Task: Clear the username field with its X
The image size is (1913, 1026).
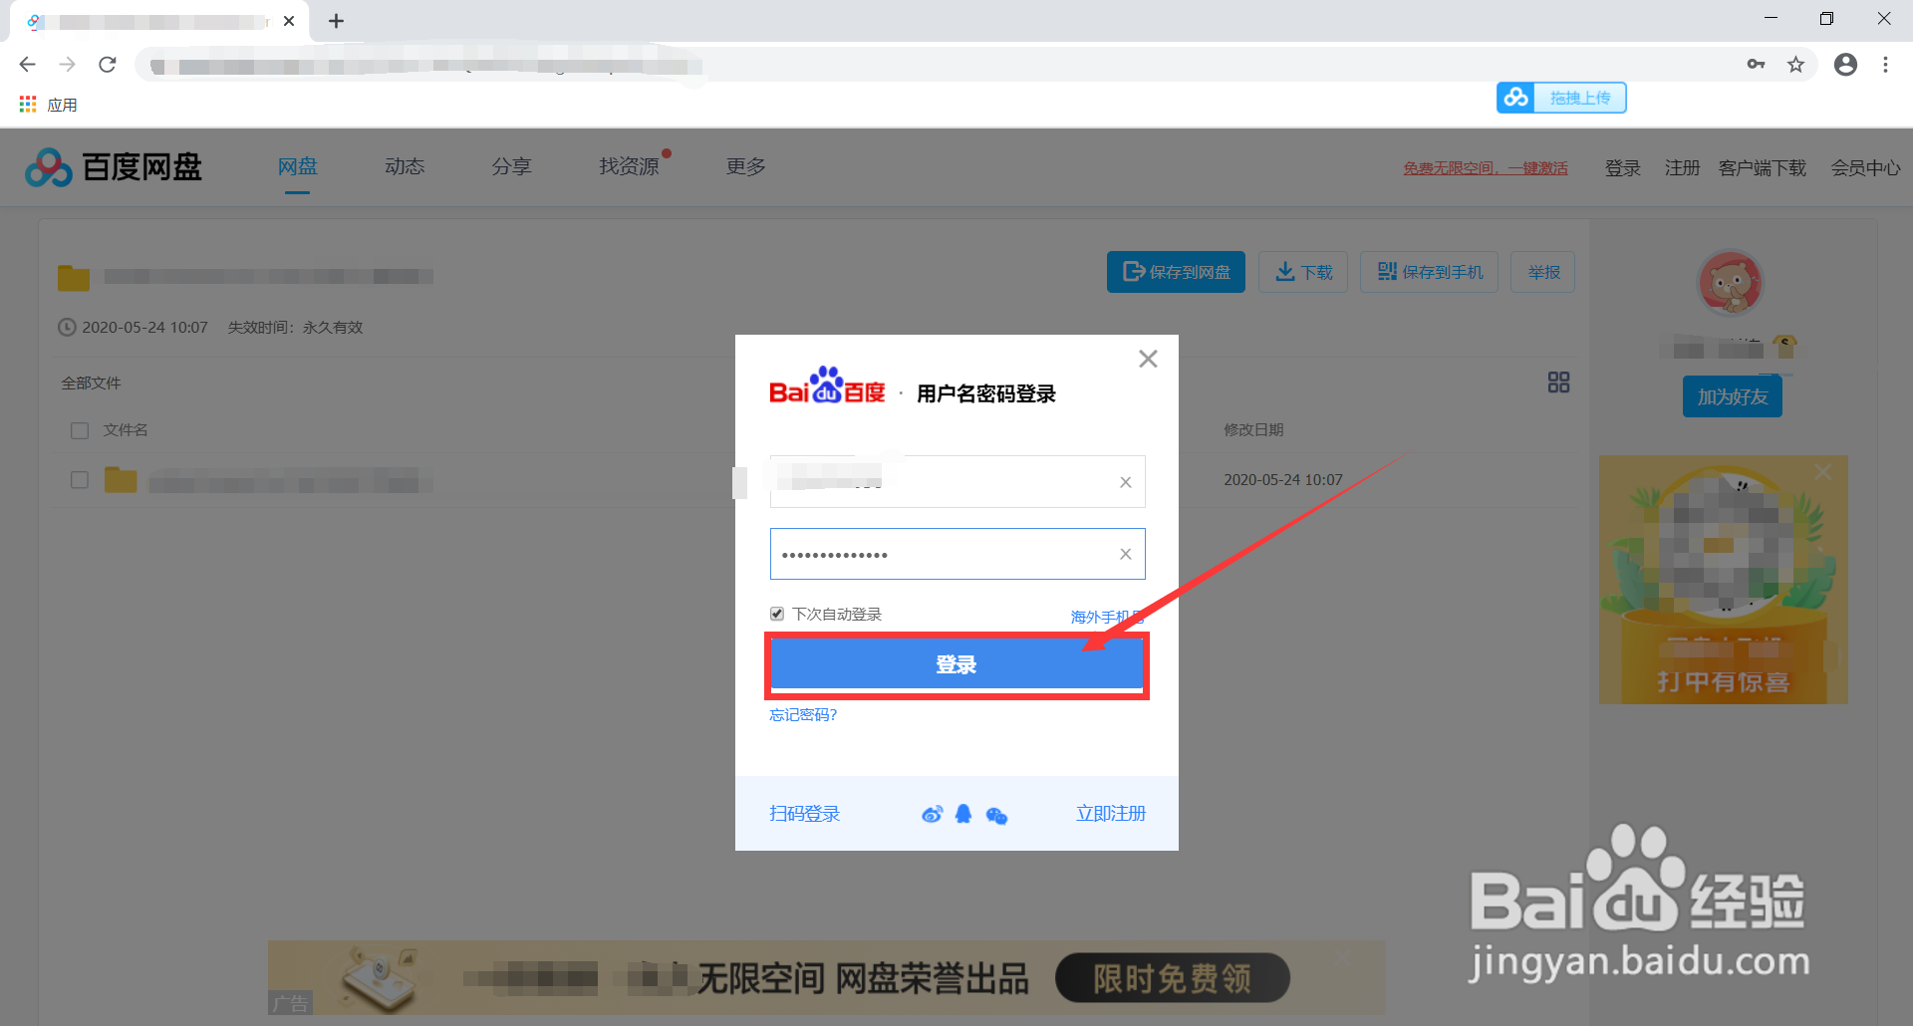Action: coord(1125,482)
